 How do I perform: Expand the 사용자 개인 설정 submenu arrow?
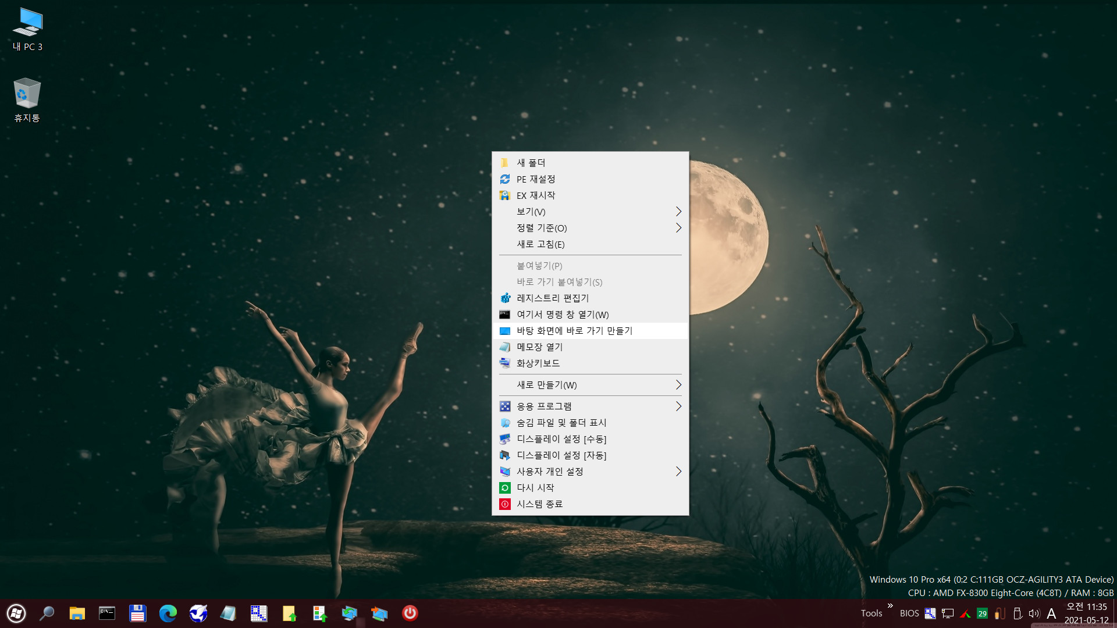[x=678, y=472]
